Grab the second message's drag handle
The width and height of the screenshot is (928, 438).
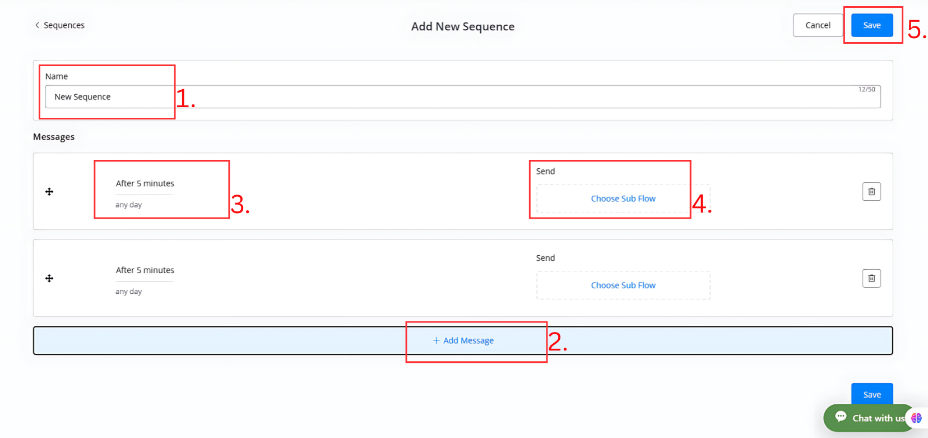tap(49, 279)
